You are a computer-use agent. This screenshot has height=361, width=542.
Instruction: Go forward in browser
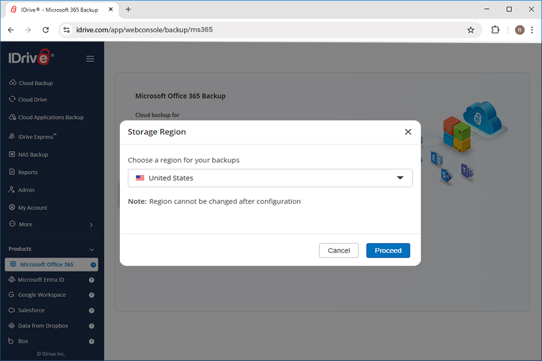click(x=28, y=30)
